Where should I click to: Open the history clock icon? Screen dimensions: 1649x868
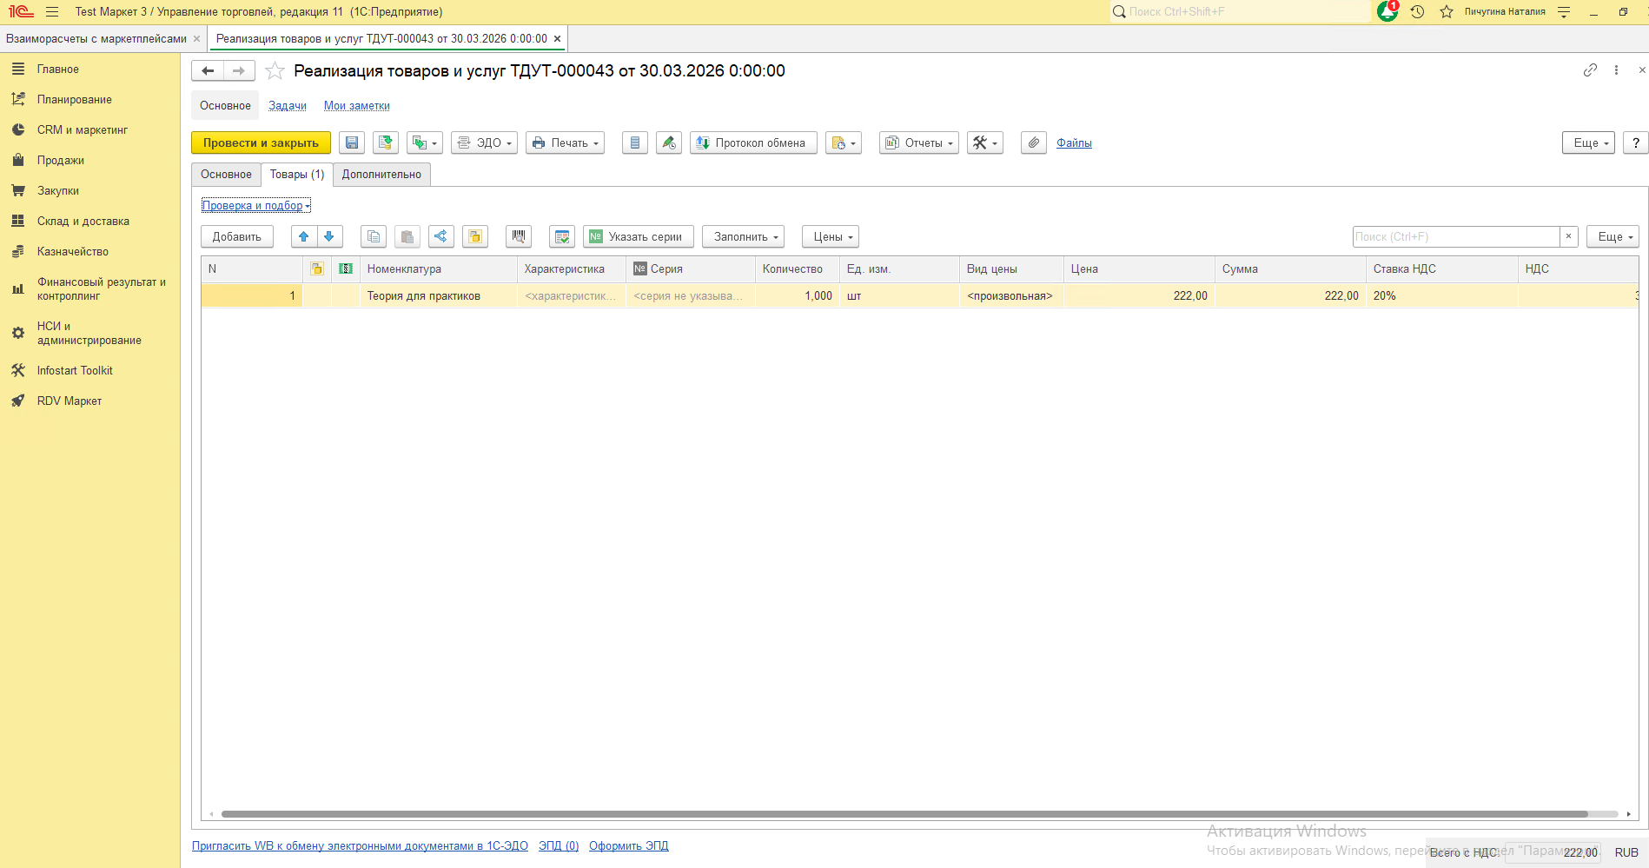coord(1417,12)
